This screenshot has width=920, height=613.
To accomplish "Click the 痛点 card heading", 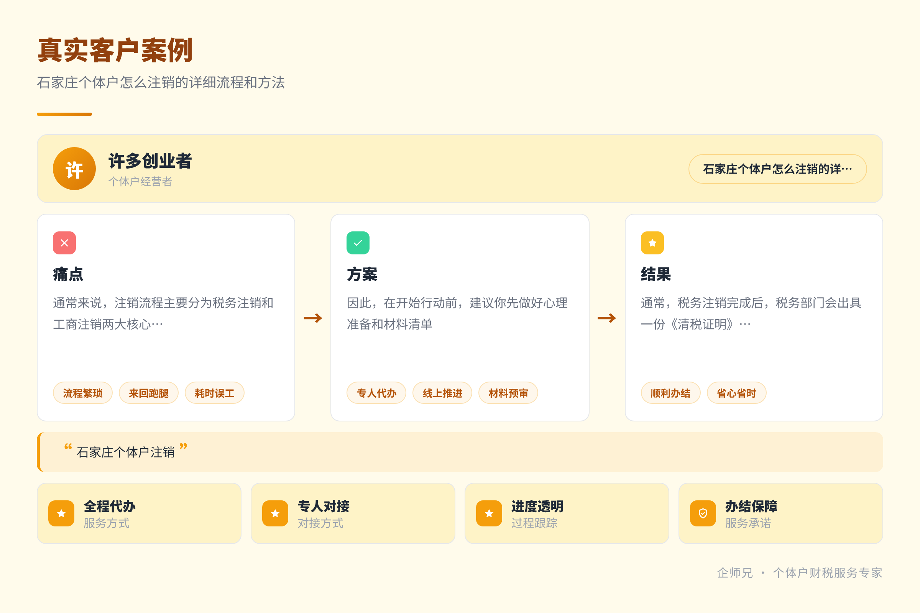I will click(69, 274).
